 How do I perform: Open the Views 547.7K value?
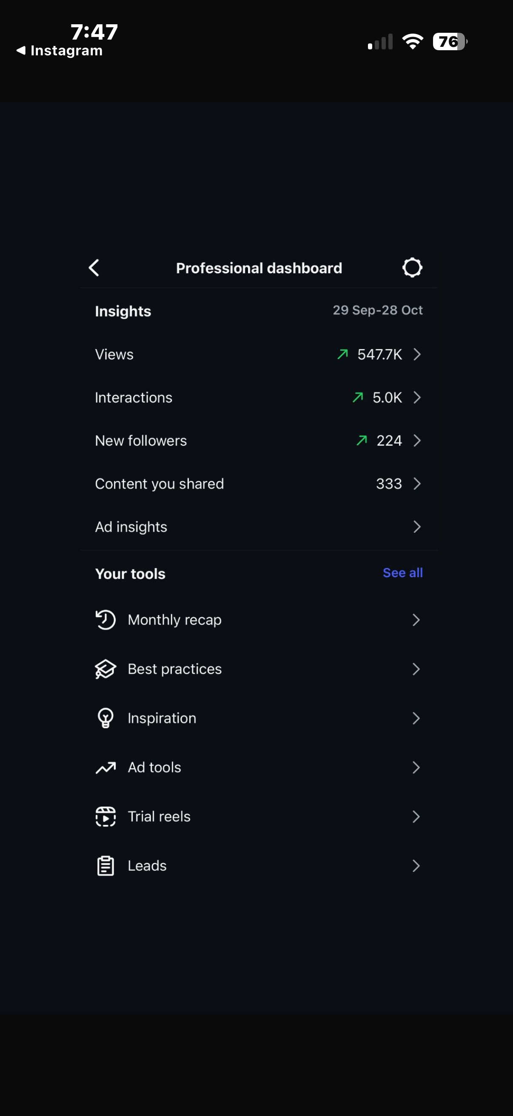379,355
